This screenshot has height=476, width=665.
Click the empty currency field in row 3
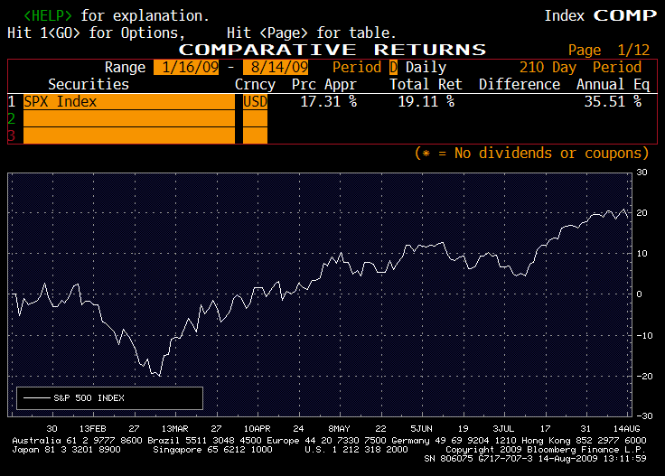tap(256, 135)
